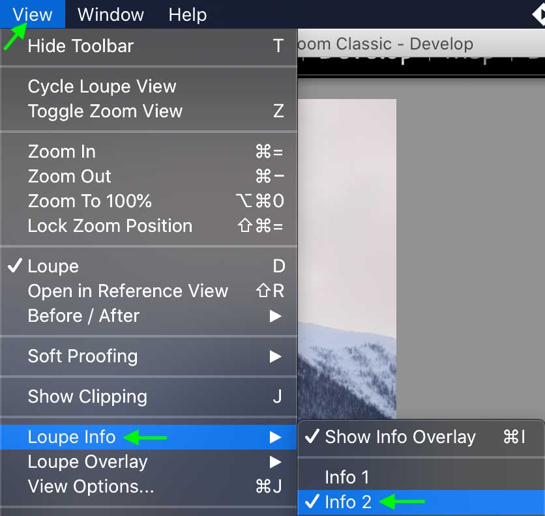The image size is (545, 516).
Task: Toggle the checked Loupe view option
Action: [149, 266]
